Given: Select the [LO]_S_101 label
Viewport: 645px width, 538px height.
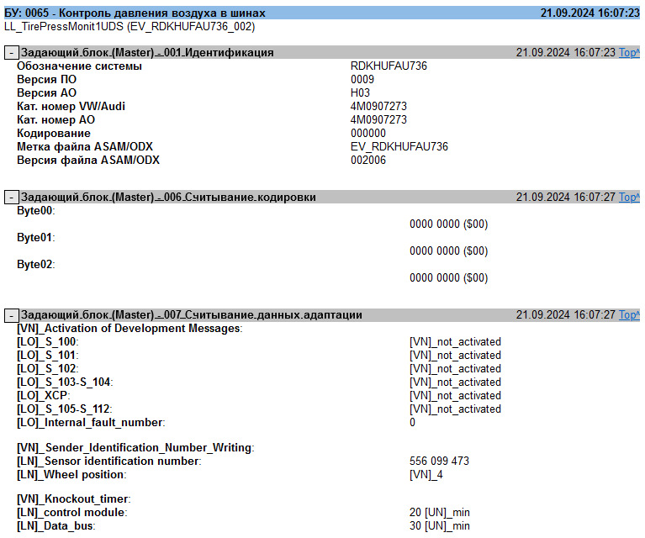Looking at the screenshot, I should pos(48,356).
